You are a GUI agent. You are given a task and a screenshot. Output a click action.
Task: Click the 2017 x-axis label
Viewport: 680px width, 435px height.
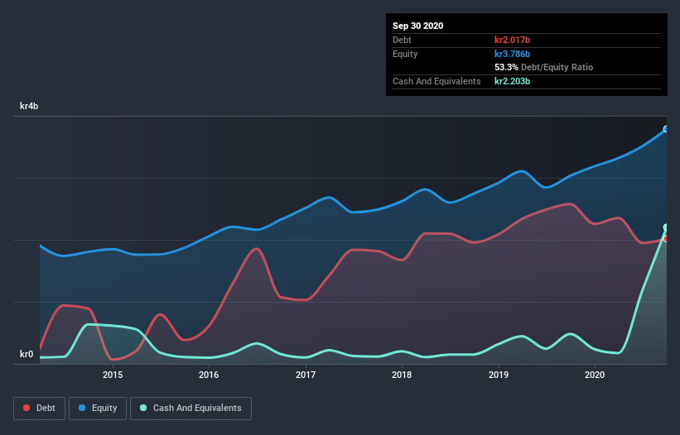click(306, 375)
